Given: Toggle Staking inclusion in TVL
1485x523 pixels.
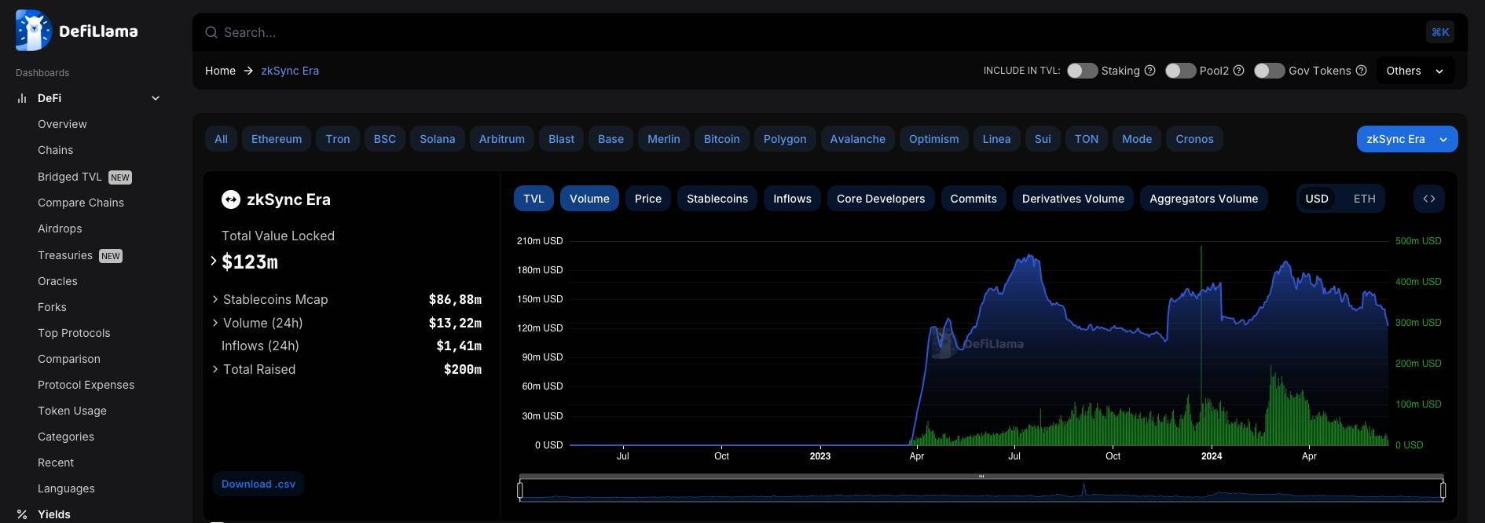Looking at the screenshot, I should [x=1082, y=71].
